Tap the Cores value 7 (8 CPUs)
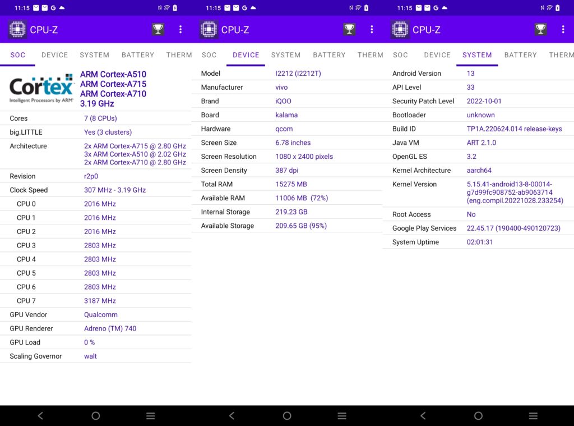The height and width of the screenshot is (426, 574). tap(100, 118)
